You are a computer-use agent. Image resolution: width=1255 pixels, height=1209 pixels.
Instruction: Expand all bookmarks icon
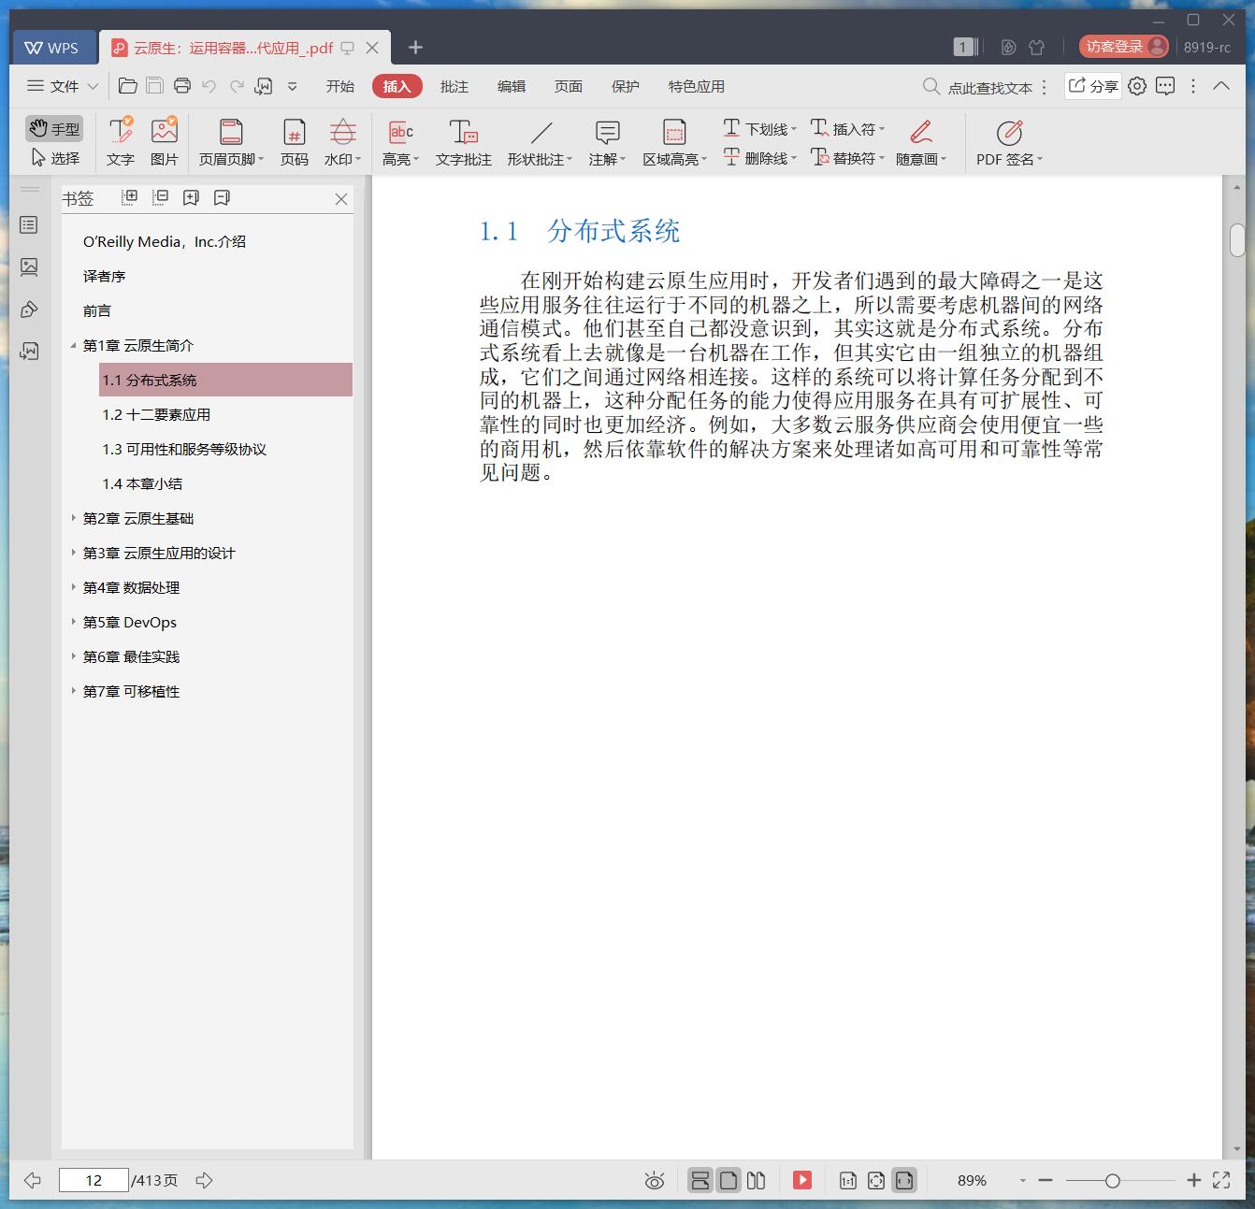(x=130, y=197)
